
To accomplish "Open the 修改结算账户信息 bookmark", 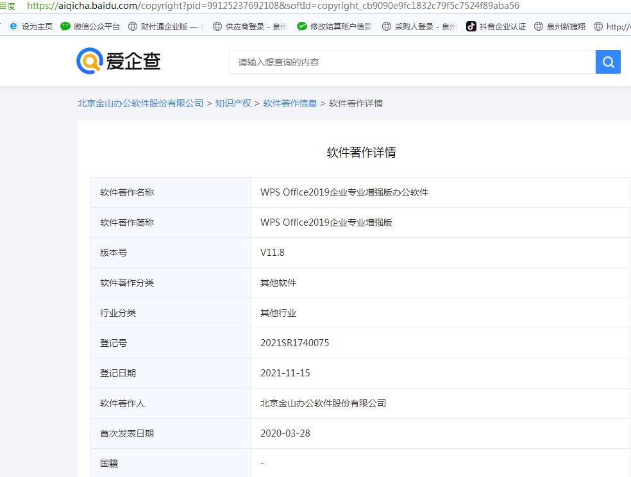I will tap(334, 26).
